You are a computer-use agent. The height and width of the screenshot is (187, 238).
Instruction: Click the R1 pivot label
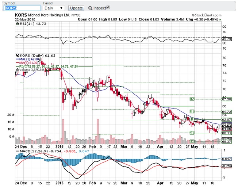coord(192,111)
